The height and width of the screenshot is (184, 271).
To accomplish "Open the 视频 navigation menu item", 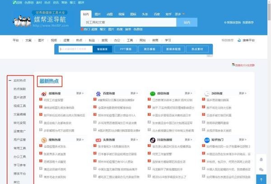I will point(54,40).
